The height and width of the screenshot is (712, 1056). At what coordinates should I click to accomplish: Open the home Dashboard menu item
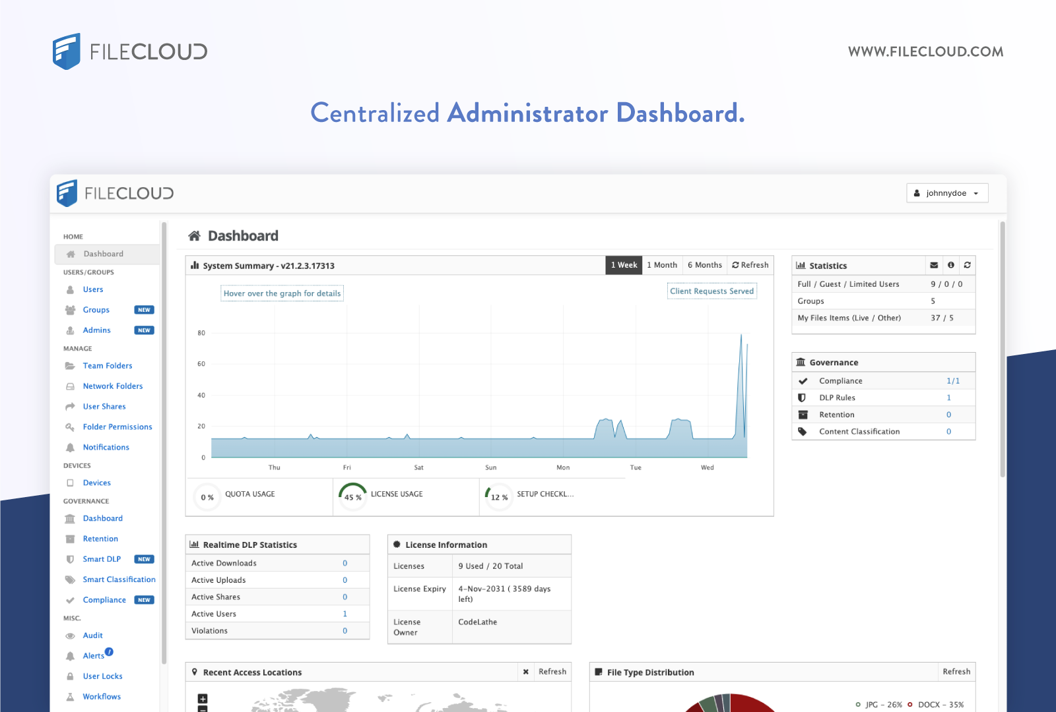point(107,254)
